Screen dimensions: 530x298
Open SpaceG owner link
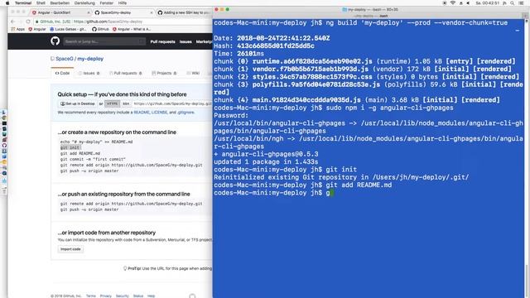(65, 59)
